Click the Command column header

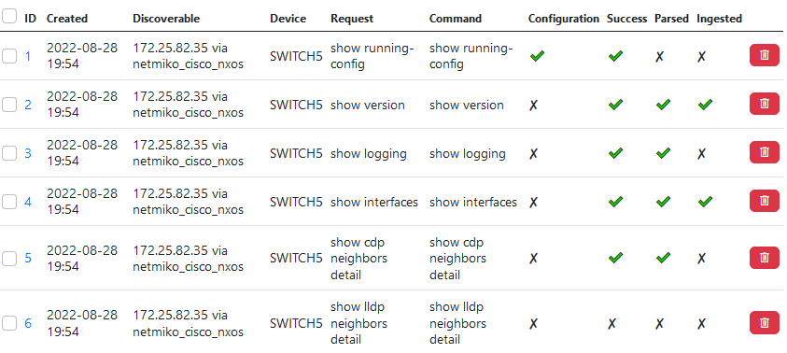click(456, 19)
